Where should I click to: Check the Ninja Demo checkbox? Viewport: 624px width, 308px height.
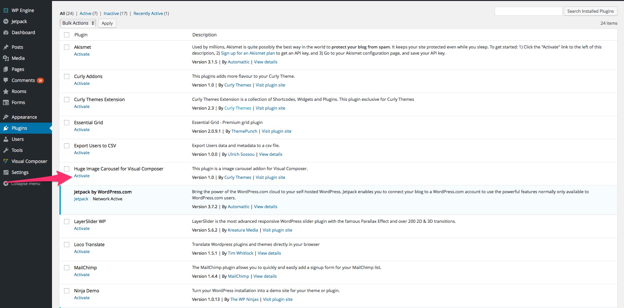point(67,291)
